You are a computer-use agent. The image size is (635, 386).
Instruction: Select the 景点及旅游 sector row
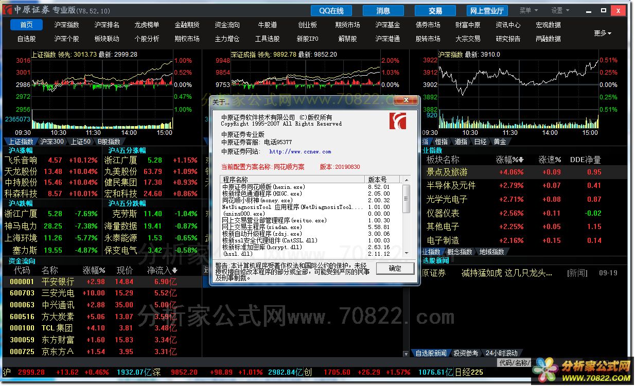(x=524, y=172)
